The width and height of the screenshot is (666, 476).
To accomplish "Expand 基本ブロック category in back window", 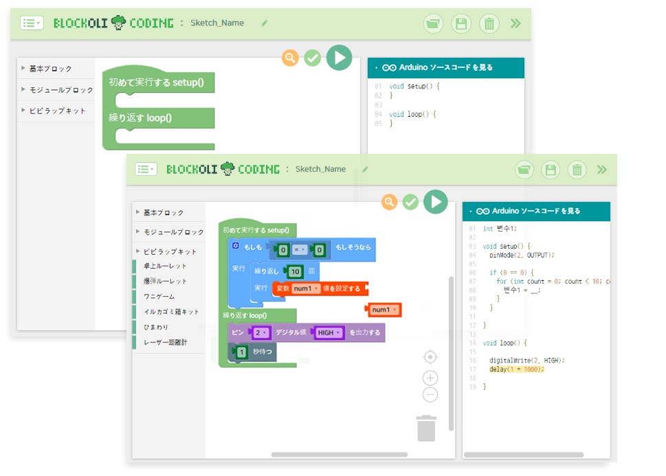I will (x=56, y=69).
